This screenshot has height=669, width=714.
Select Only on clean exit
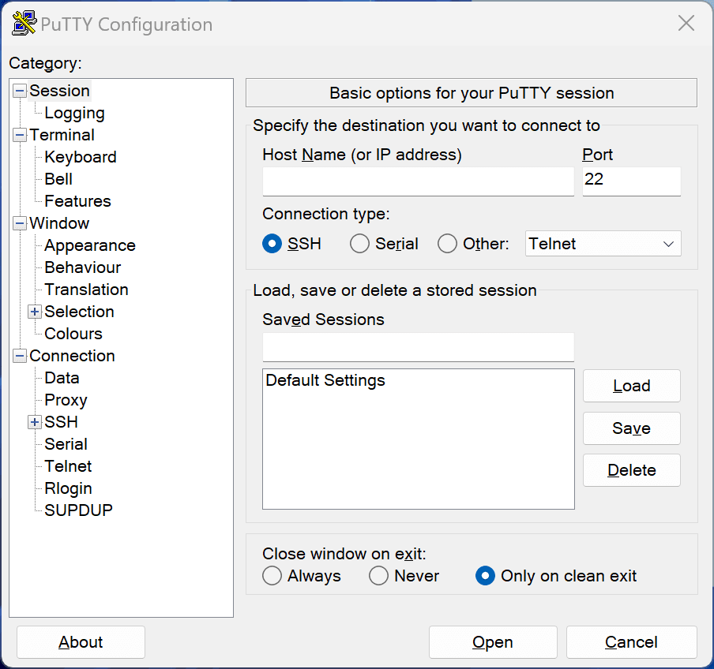point(485,576)
